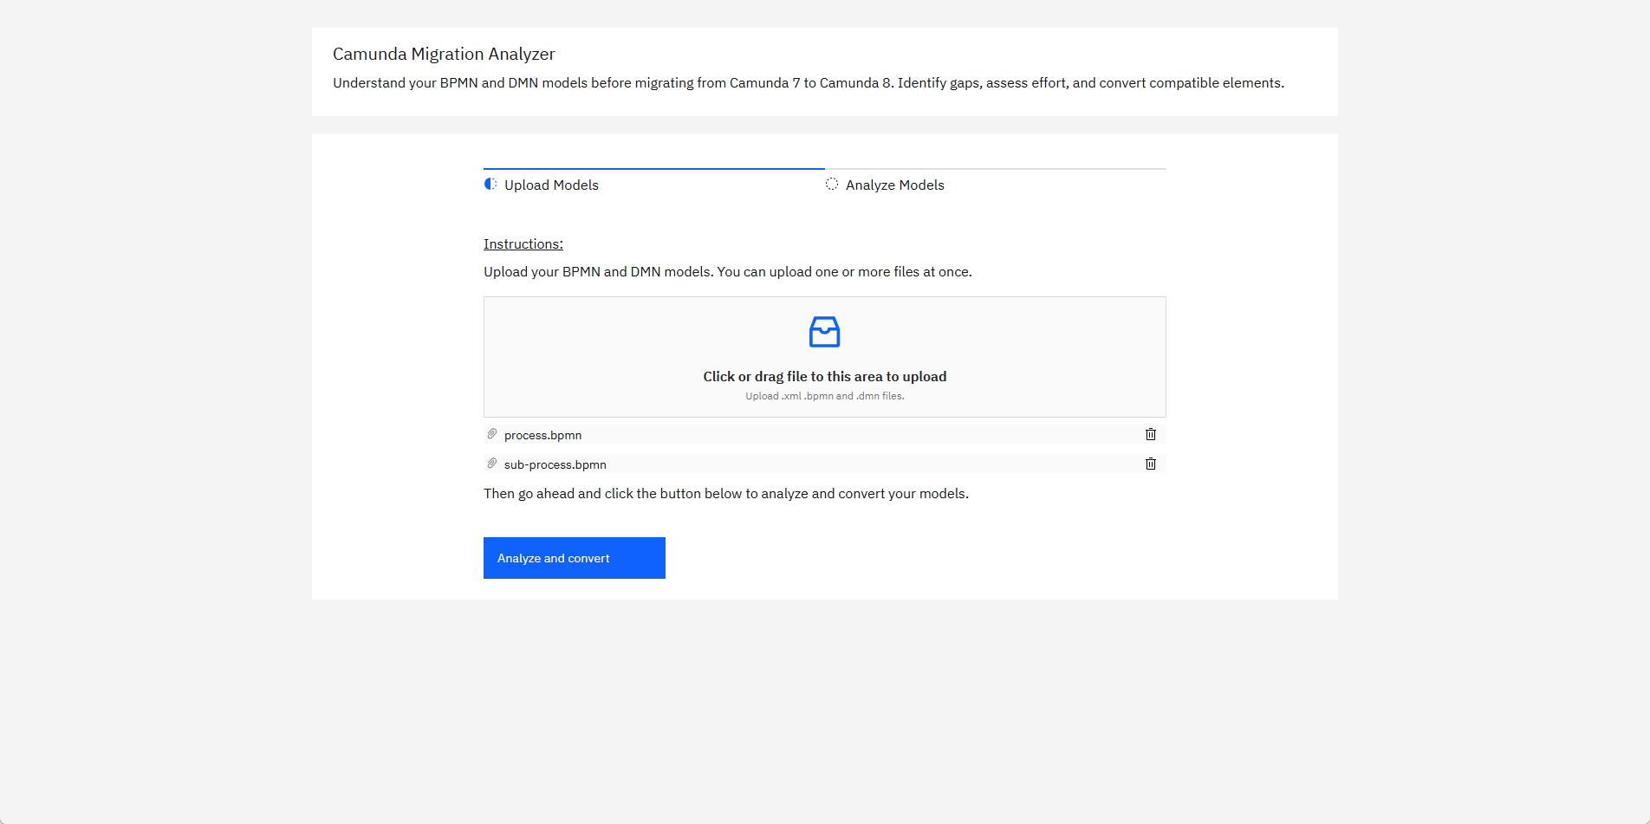Viewport: 1650px width, 824px height.
Task: Go to the Upload Models step
Action: point(551,185)
